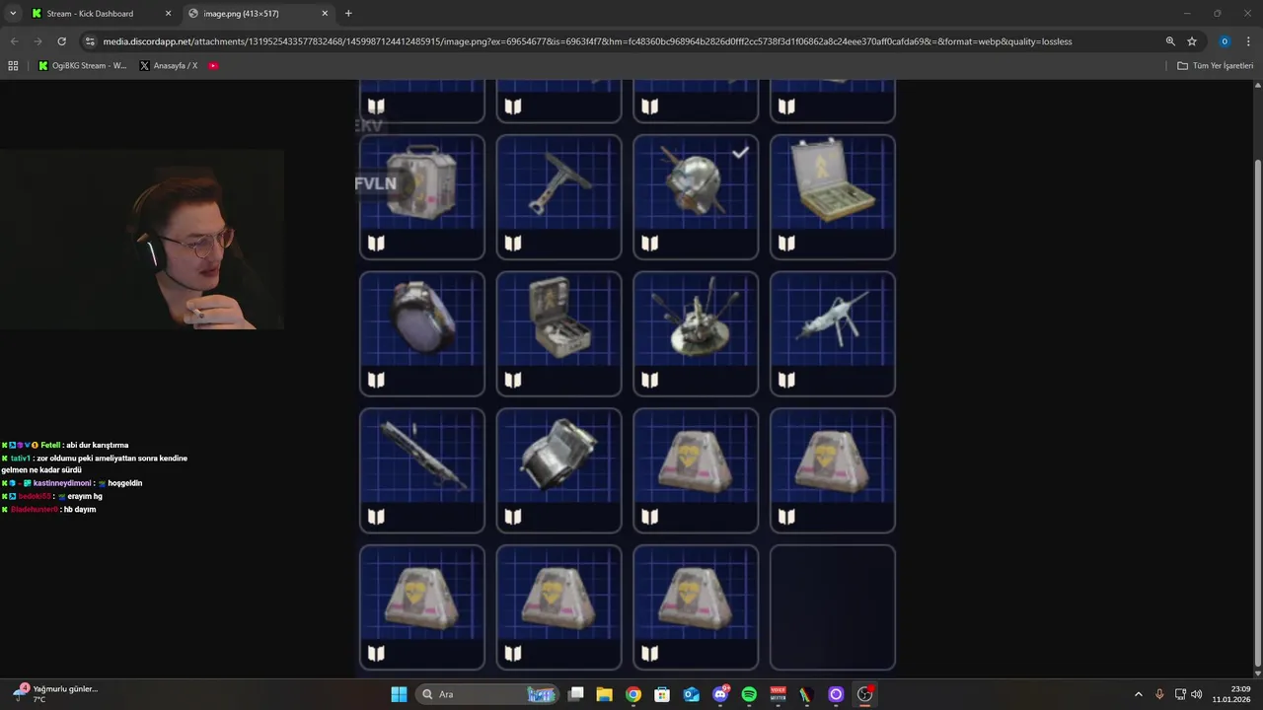Open the weather widget Yağmurlu günler
This screenshot has width=1263, height=710.
coord(54,694)
